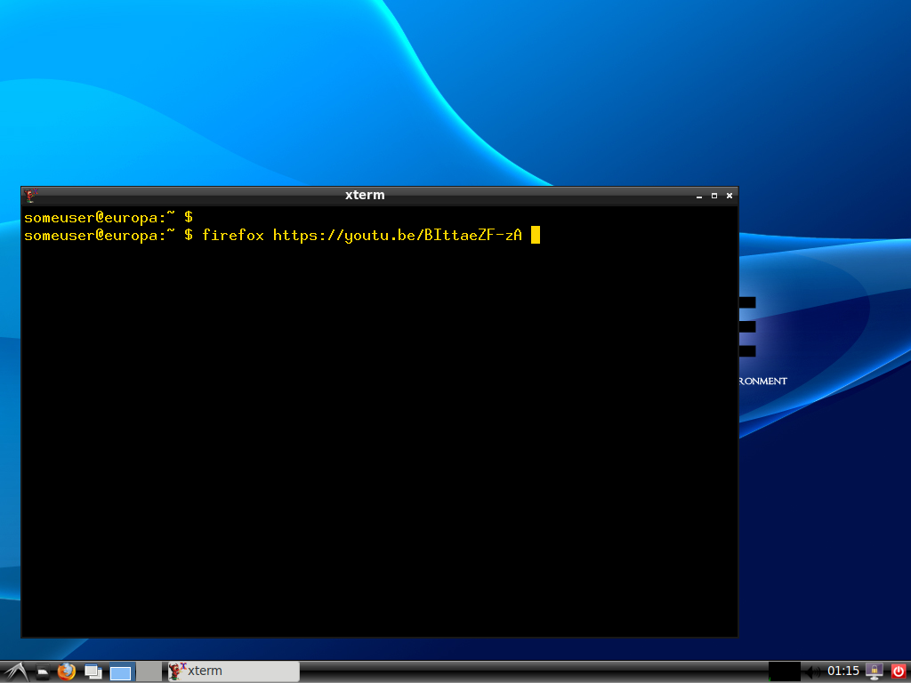The width and height of the screenshot is (911, 683).
Task: Click the screen lock icon
Action: pos(875,671)
